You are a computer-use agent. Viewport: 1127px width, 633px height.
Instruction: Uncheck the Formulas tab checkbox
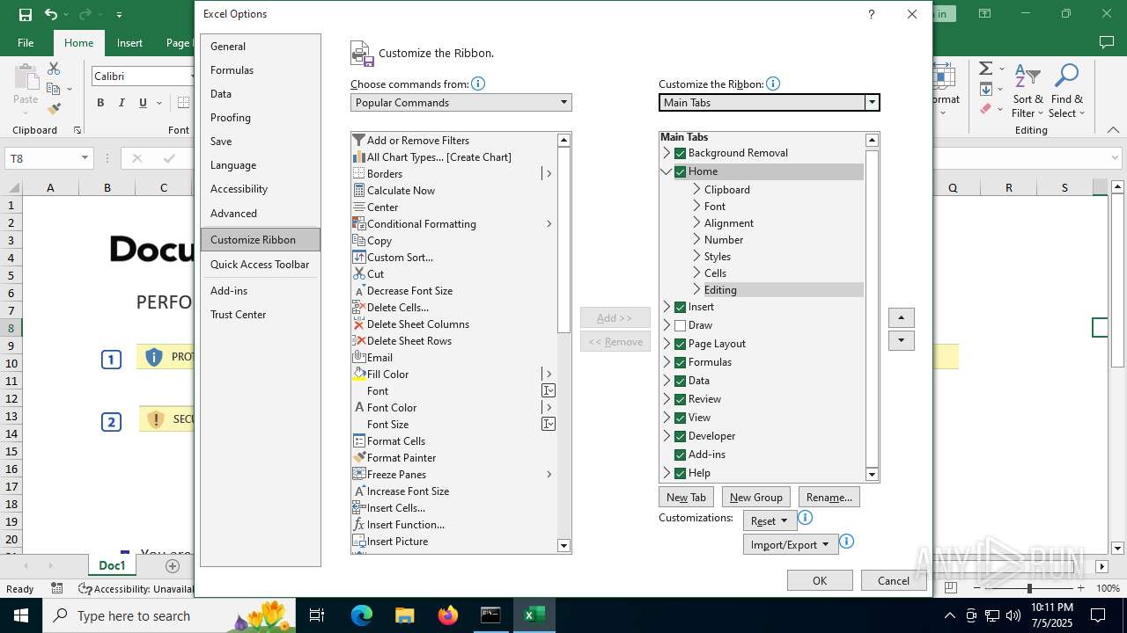(x=680, y=362)
